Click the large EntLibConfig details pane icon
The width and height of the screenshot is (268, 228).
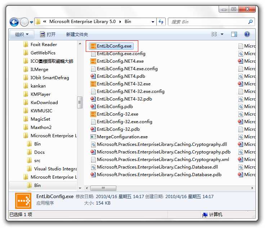tap(23, 201)
